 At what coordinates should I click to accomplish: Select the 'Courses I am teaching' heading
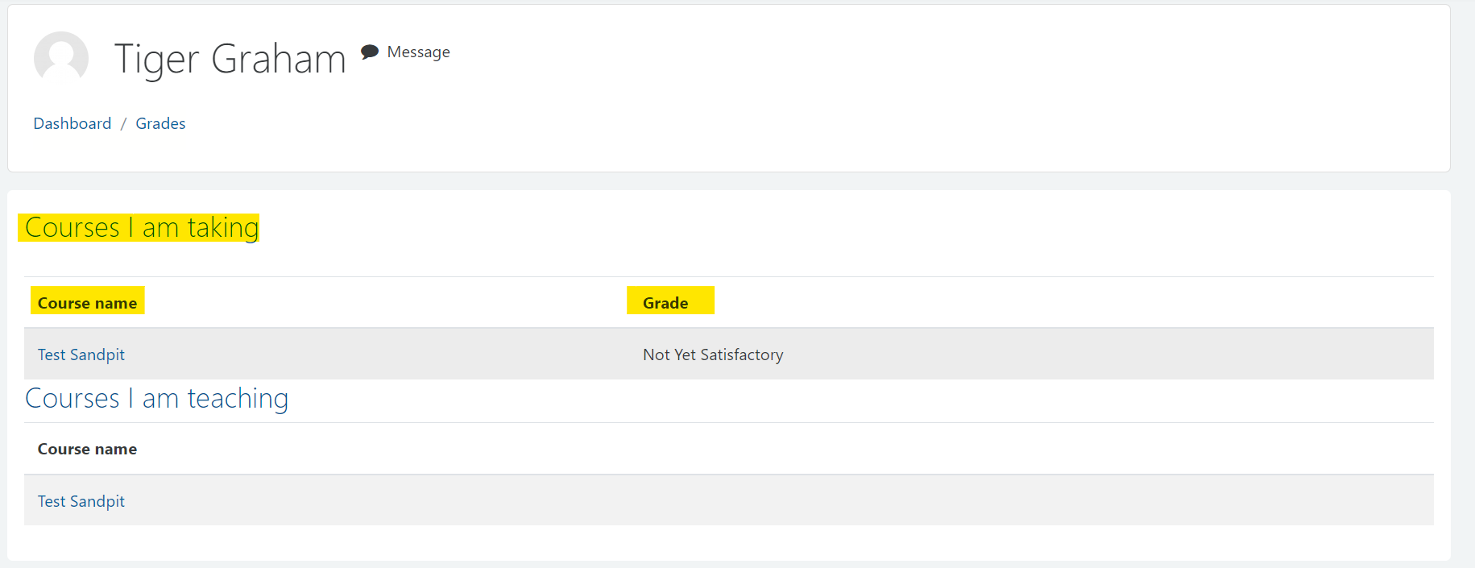pos(156,399)
